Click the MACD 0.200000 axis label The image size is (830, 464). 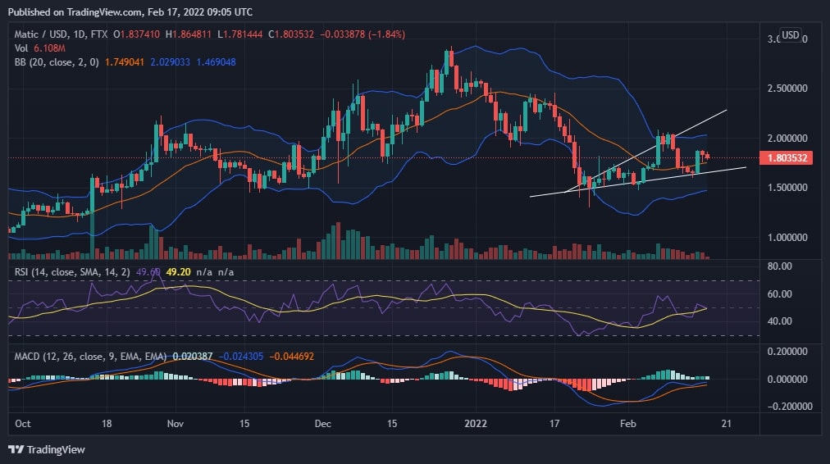[x=787, y=352]
